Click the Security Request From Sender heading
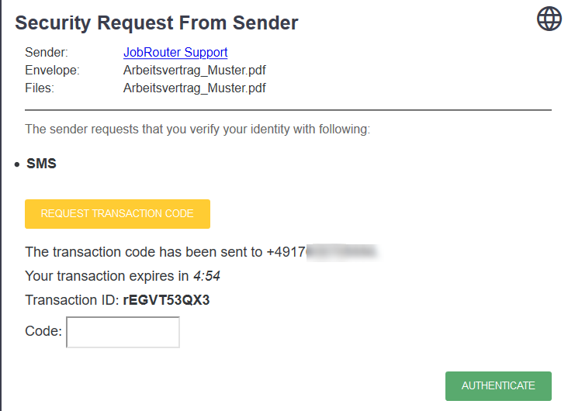The width and height of the screenshot is (568, 411). 157,22
